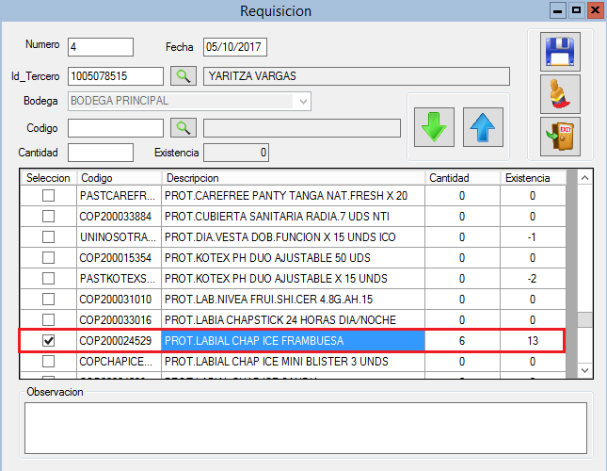Screen dimensions: 607x471
Task: Click inside the Observacion text area
Action: pyautogui.click(x=305, y=430)
